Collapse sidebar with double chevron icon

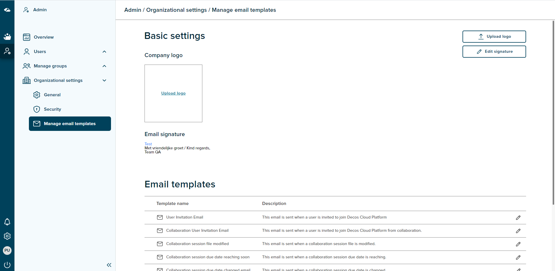pyautogui.click(x=109, y=265)
